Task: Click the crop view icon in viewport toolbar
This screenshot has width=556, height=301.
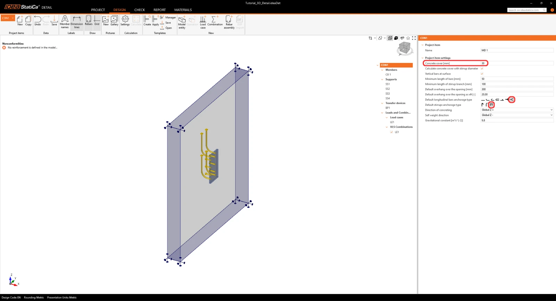Action: (370, 38)
